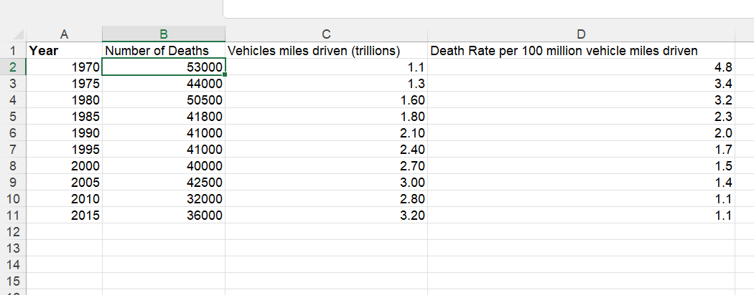The image size is (754, 295).
Task: Select the cell containing 2000
Action: 64,165
